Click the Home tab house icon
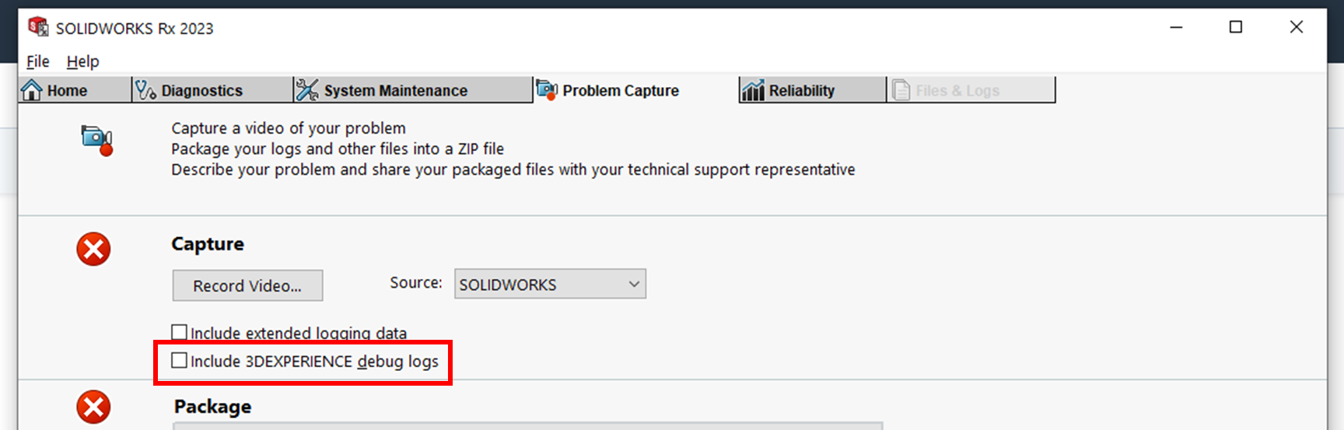This screenshot has height=430, width=1344. point(32,90)
